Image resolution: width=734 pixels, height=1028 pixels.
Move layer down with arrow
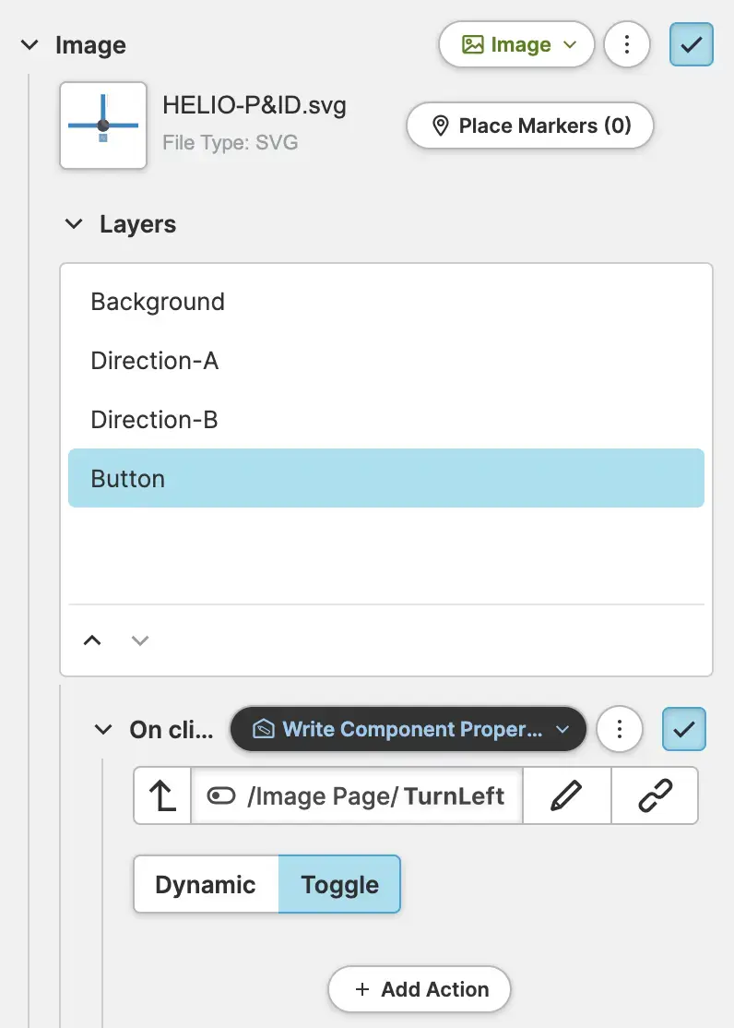[140, 640]
